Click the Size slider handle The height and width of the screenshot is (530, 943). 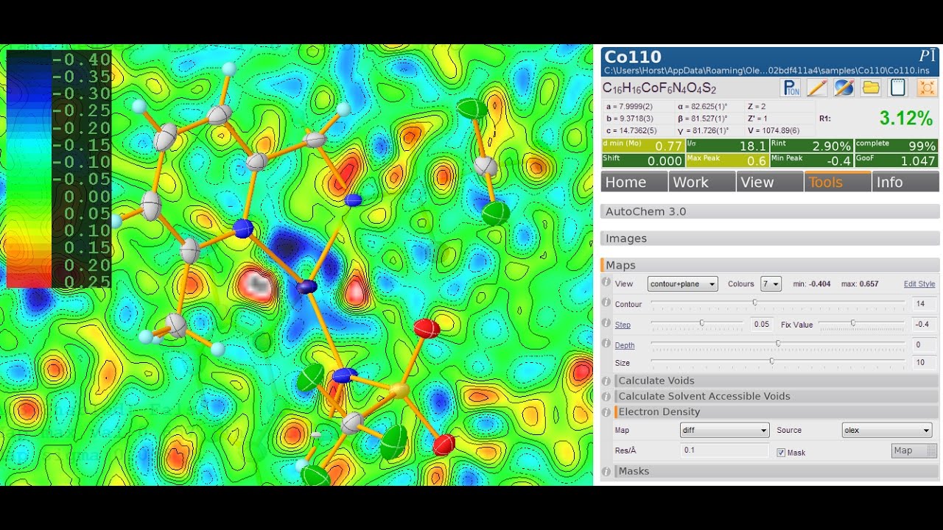(771, 361)
